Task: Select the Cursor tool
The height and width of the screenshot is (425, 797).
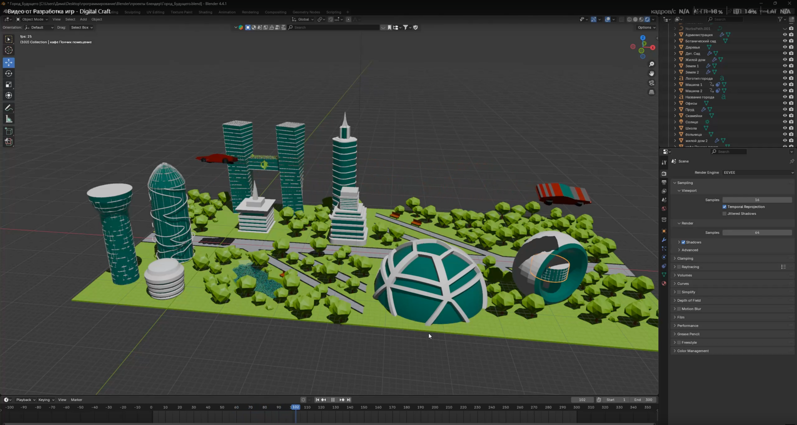Action: [x=9, y=50]
